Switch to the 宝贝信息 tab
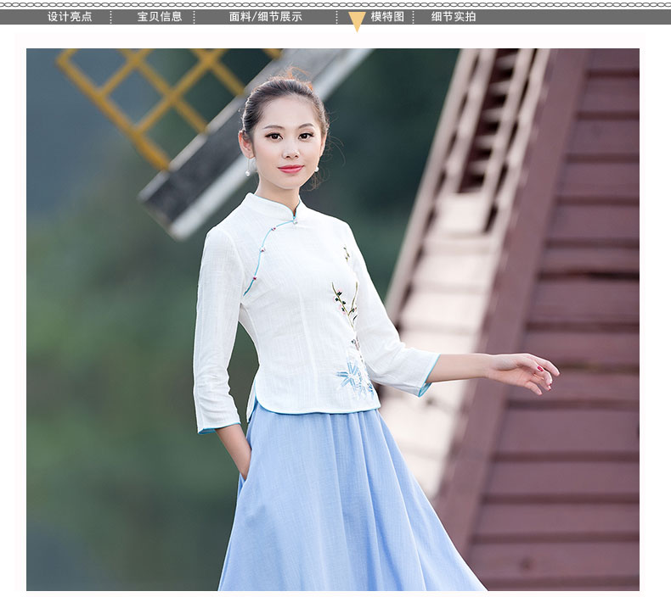671x597 pixels. 160,17
